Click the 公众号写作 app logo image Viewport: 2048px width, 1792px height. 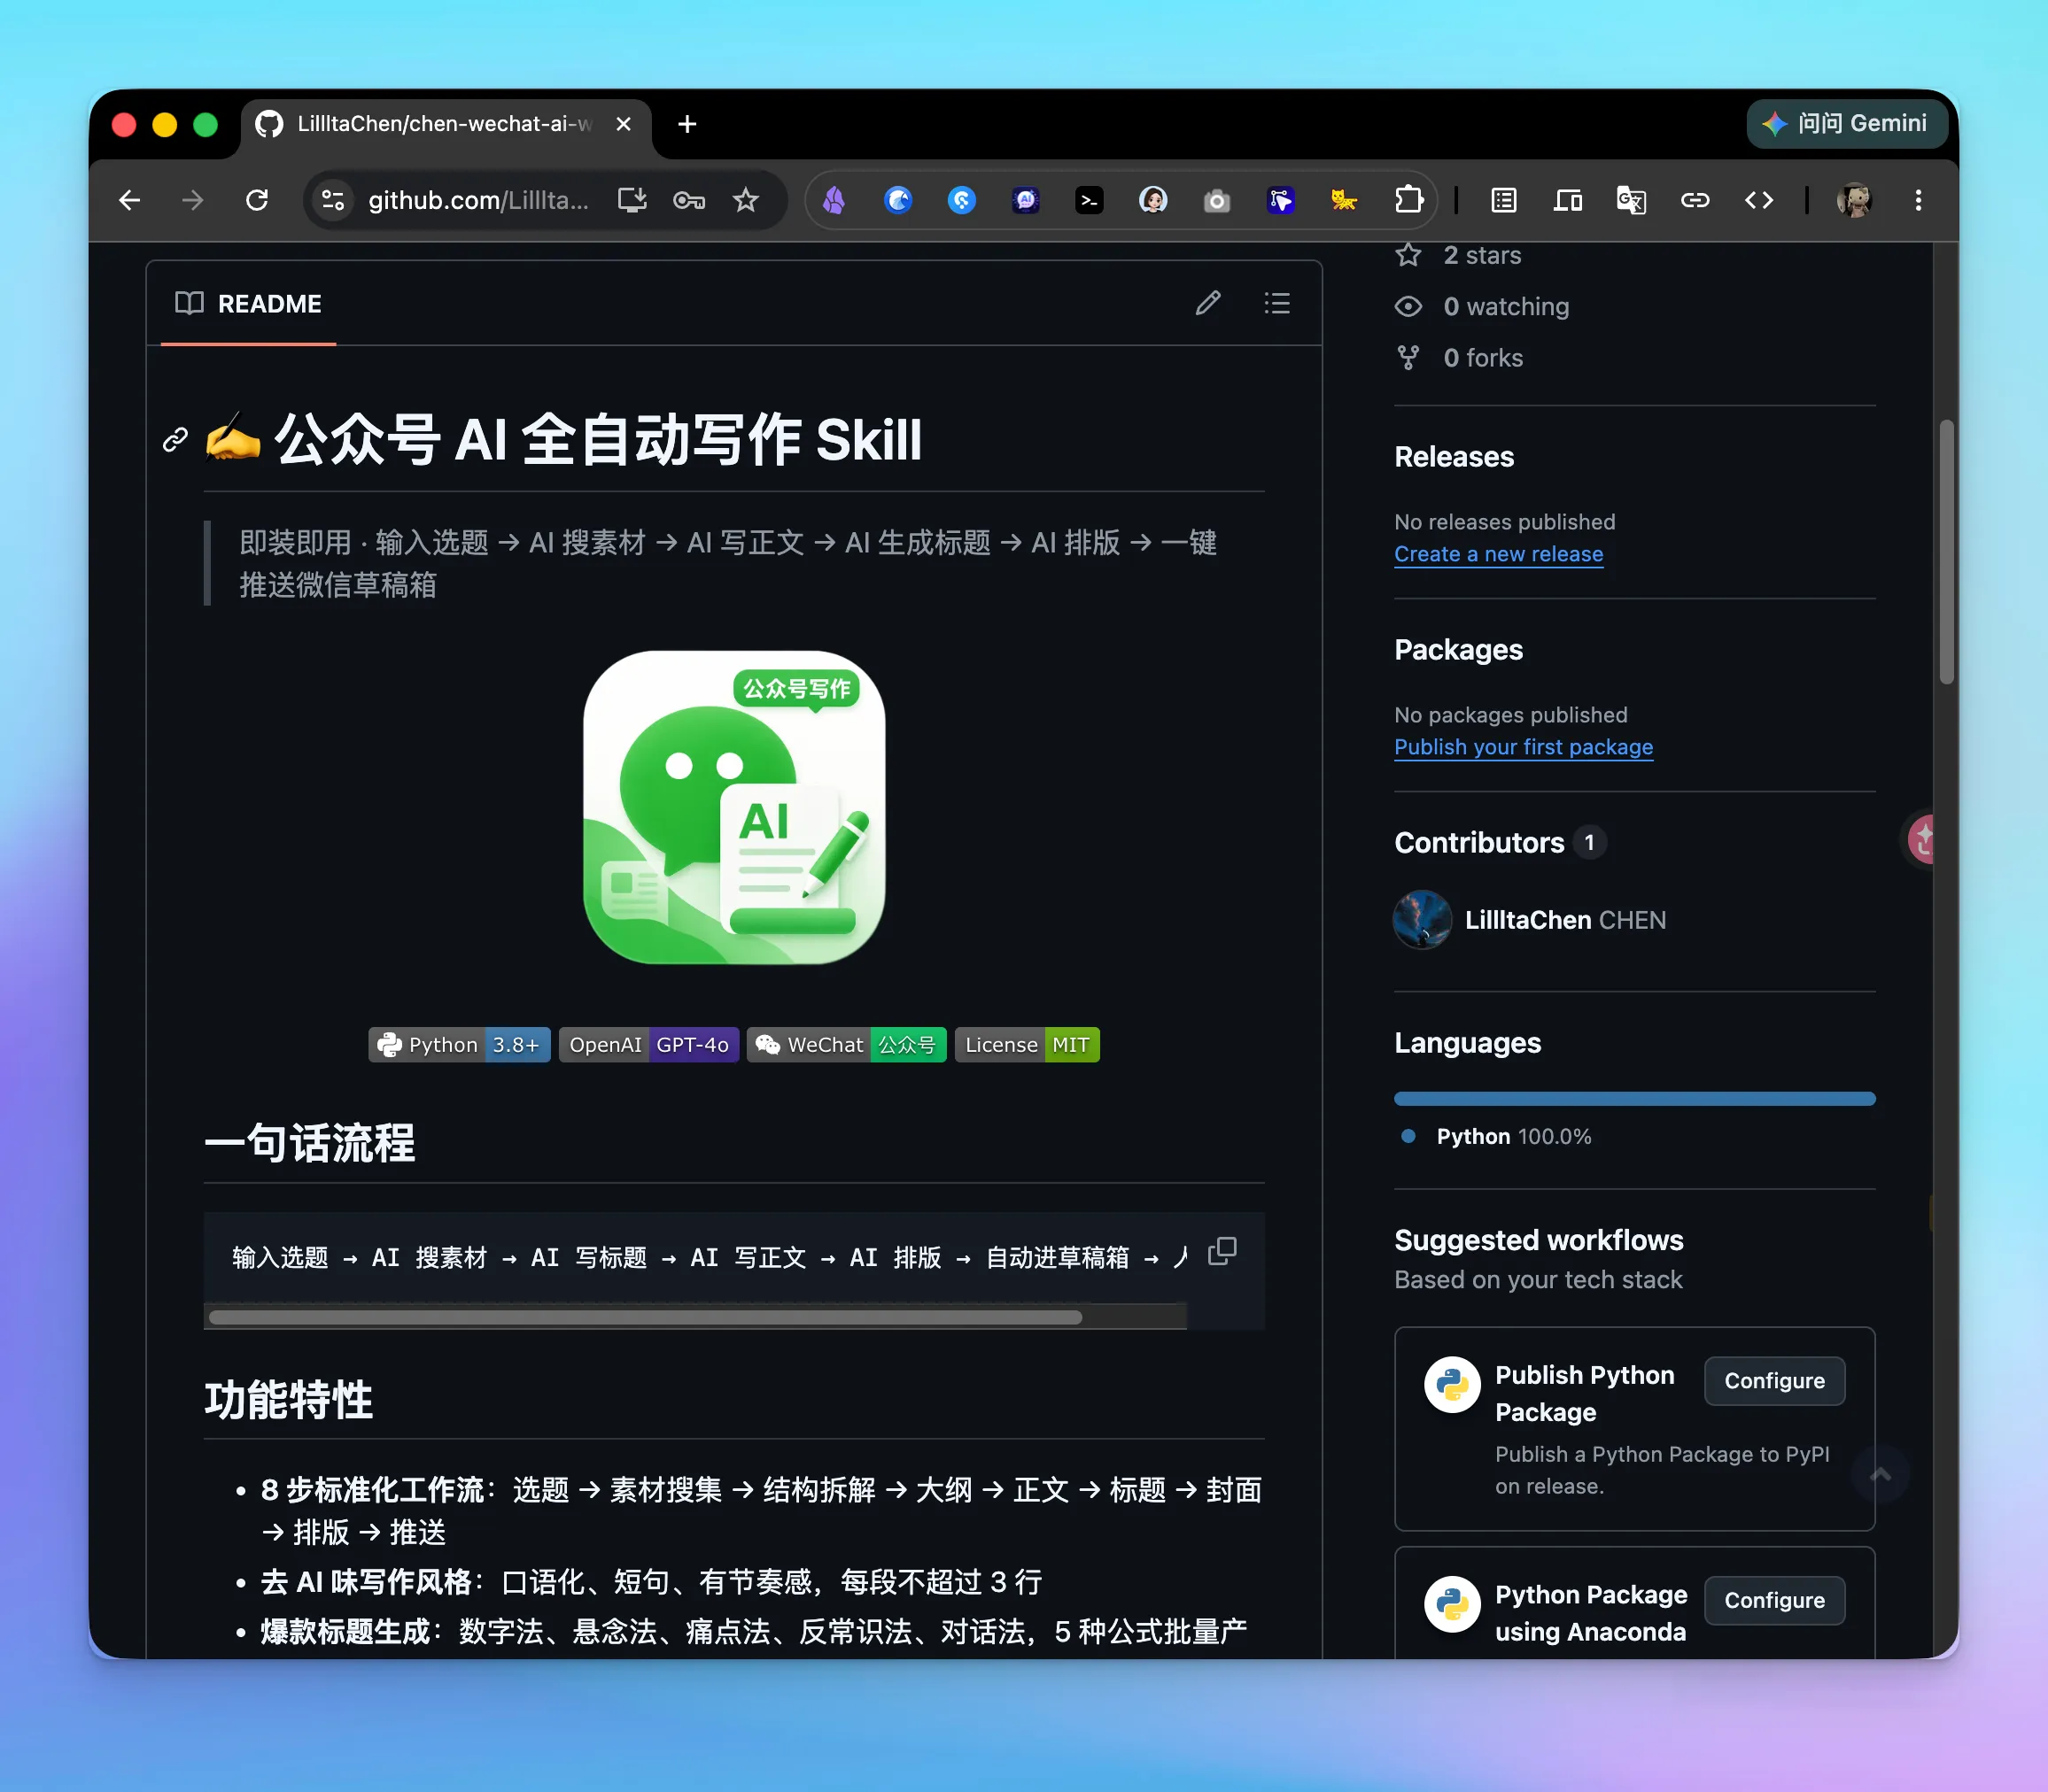(734, 807)
